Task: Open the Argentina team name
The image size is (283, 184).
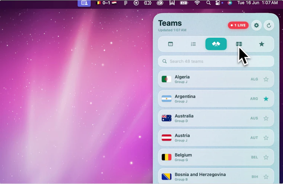Action: click(x=185, y=96)
